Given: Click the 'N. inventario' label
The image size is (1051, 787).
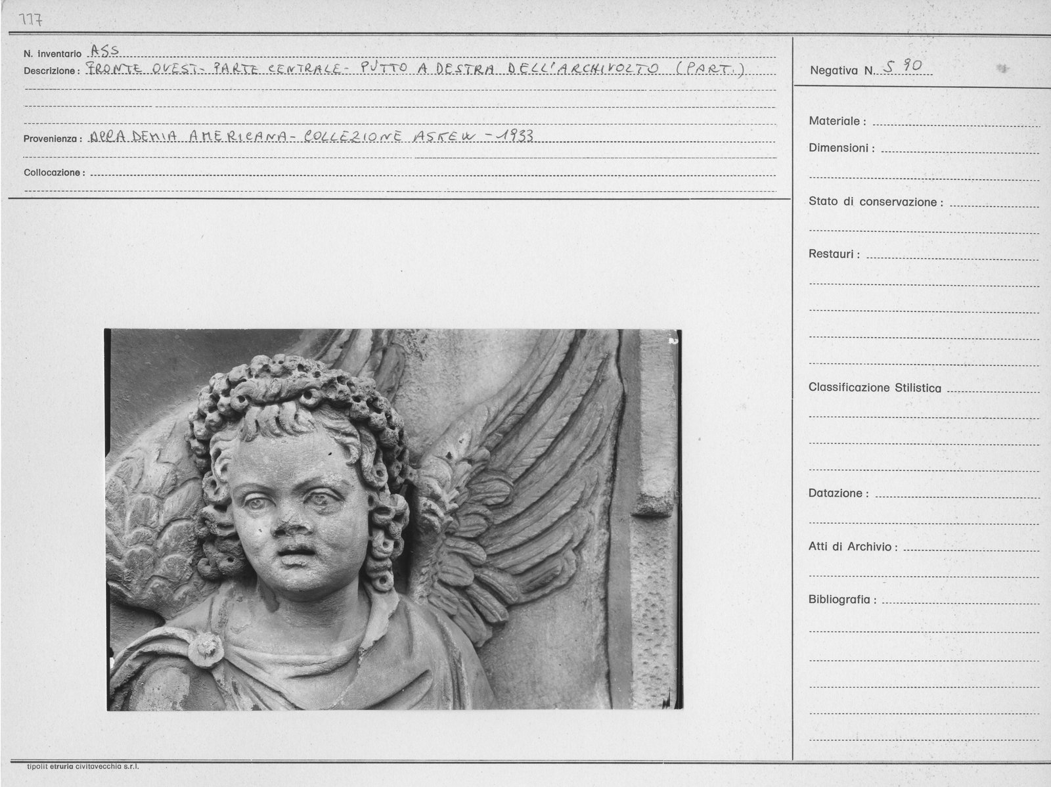Looking at the screenshot, I should point(53,54).
